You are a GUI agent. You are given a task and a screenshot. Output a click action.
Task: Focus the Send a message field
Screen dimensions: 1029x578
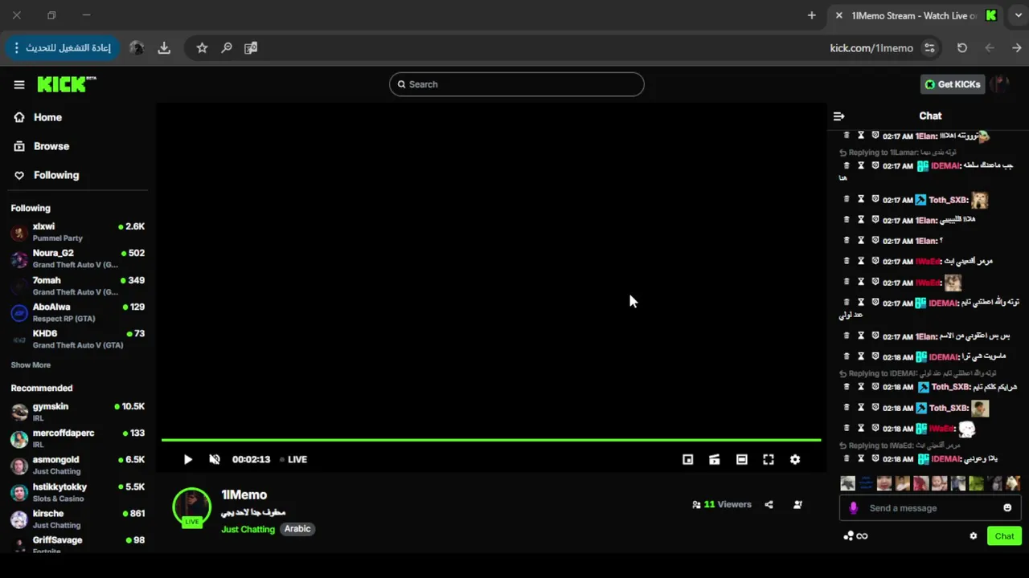tap(930, 508)
